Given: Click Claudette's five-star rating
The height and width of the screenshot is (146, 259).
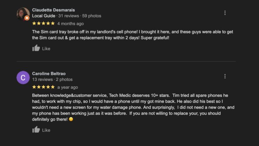Looking at the screenshot, I should pos(44,23).
